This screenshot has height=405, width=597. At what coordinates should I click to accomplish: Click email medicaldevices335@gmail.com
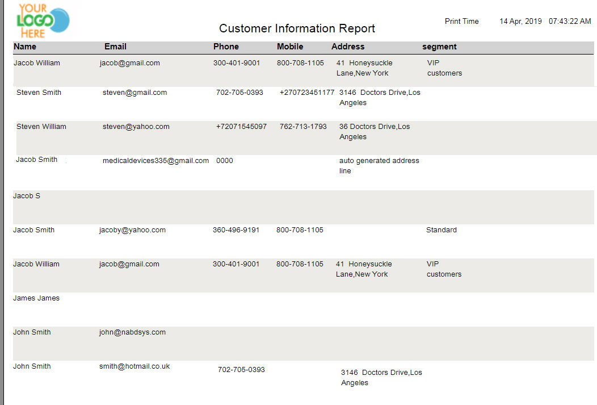pos(155,161)
